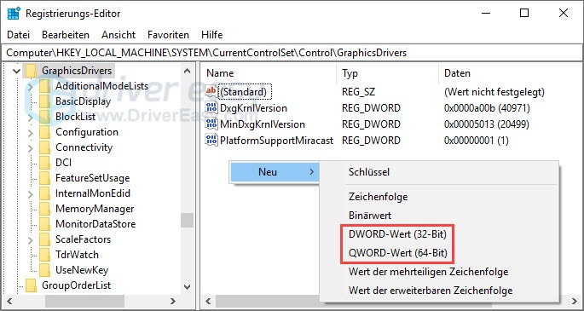Screen dimensions: 584x311
Task: Click the TdrWatch folder icon
Action: pos(44,255)
